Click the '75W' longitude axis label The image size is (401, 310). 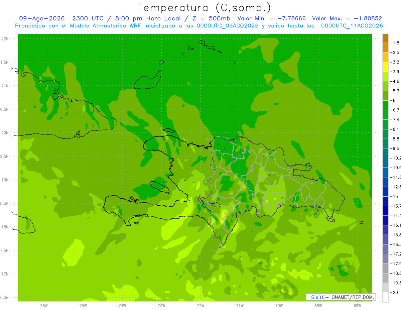click(83, 305)
